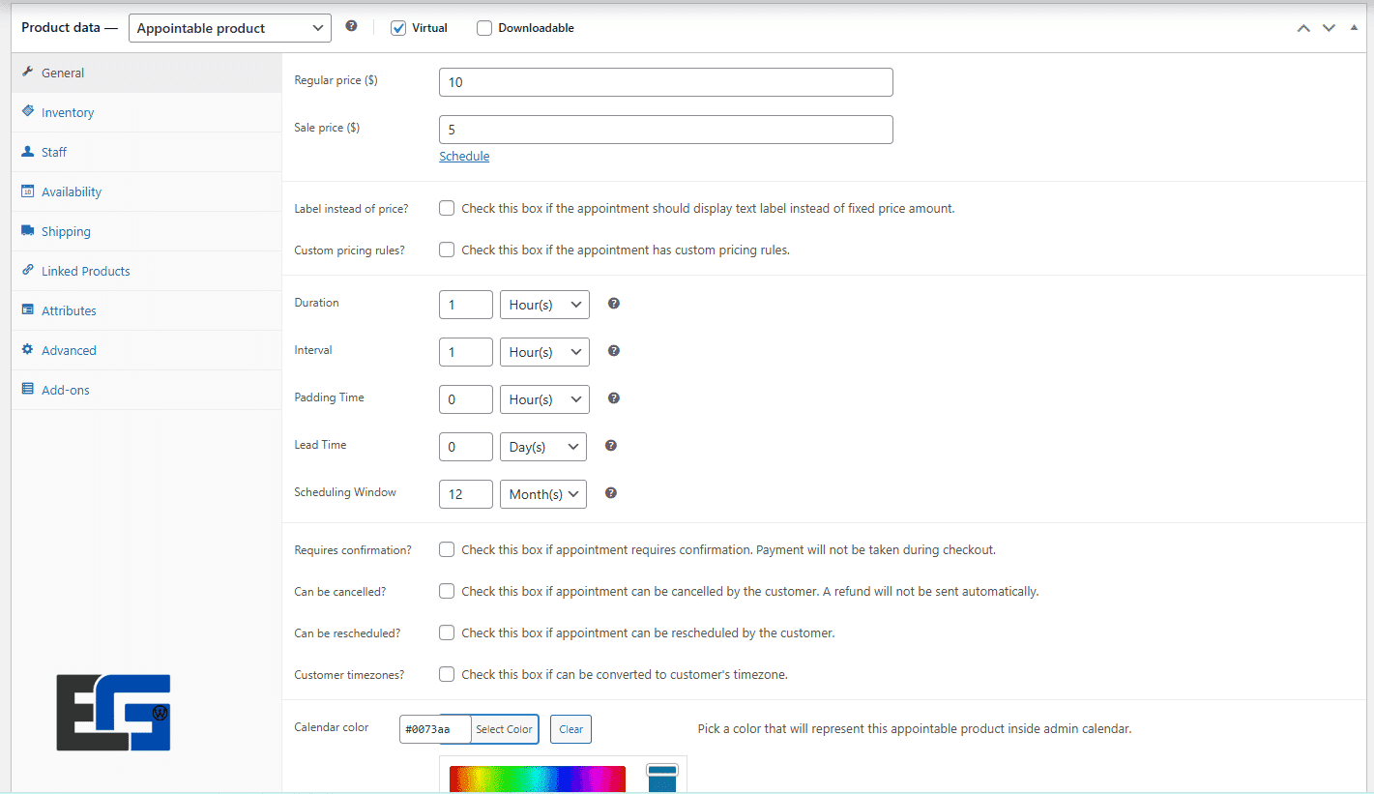Select the wrench icon on the General tab
This screenshot has height=794, width=1374.
28,72
